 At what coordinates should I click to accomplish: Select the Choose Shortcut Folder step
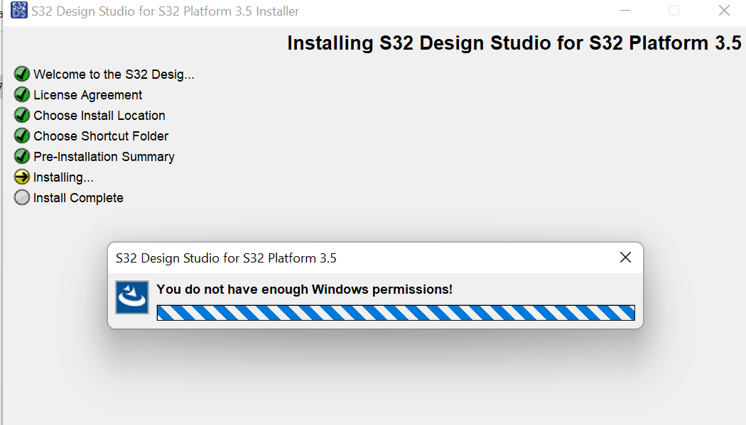[101, 136]
